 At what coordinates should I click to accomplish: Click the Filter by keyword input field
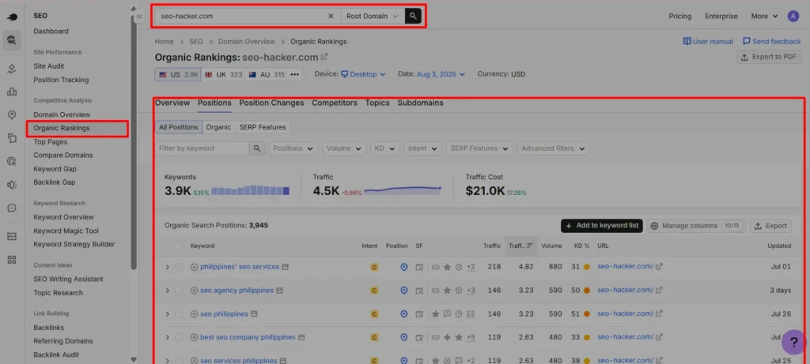tap(202, 148)
